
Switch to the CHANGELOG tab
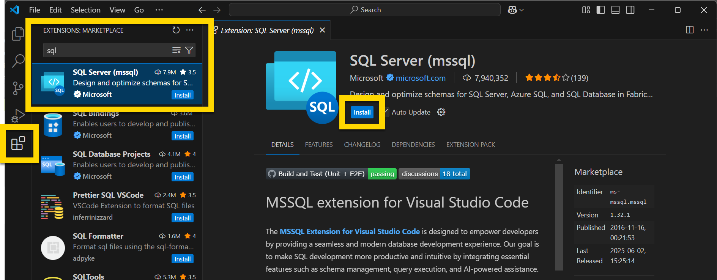pyautogui.click(x=362, y=145)
